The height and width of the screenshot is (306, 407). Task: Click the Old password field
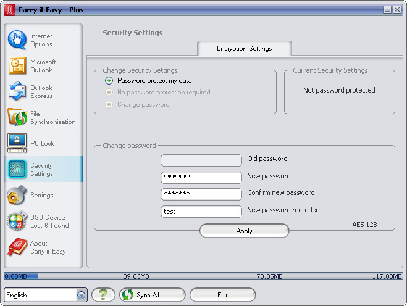201,160
